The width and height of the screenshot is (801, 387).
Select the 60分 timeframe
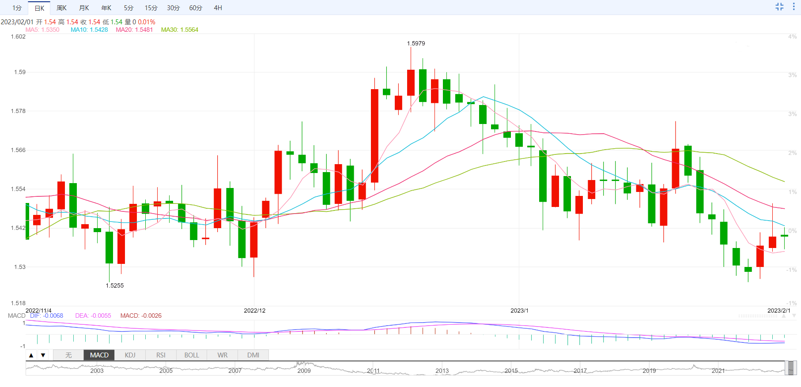point(196,8)
